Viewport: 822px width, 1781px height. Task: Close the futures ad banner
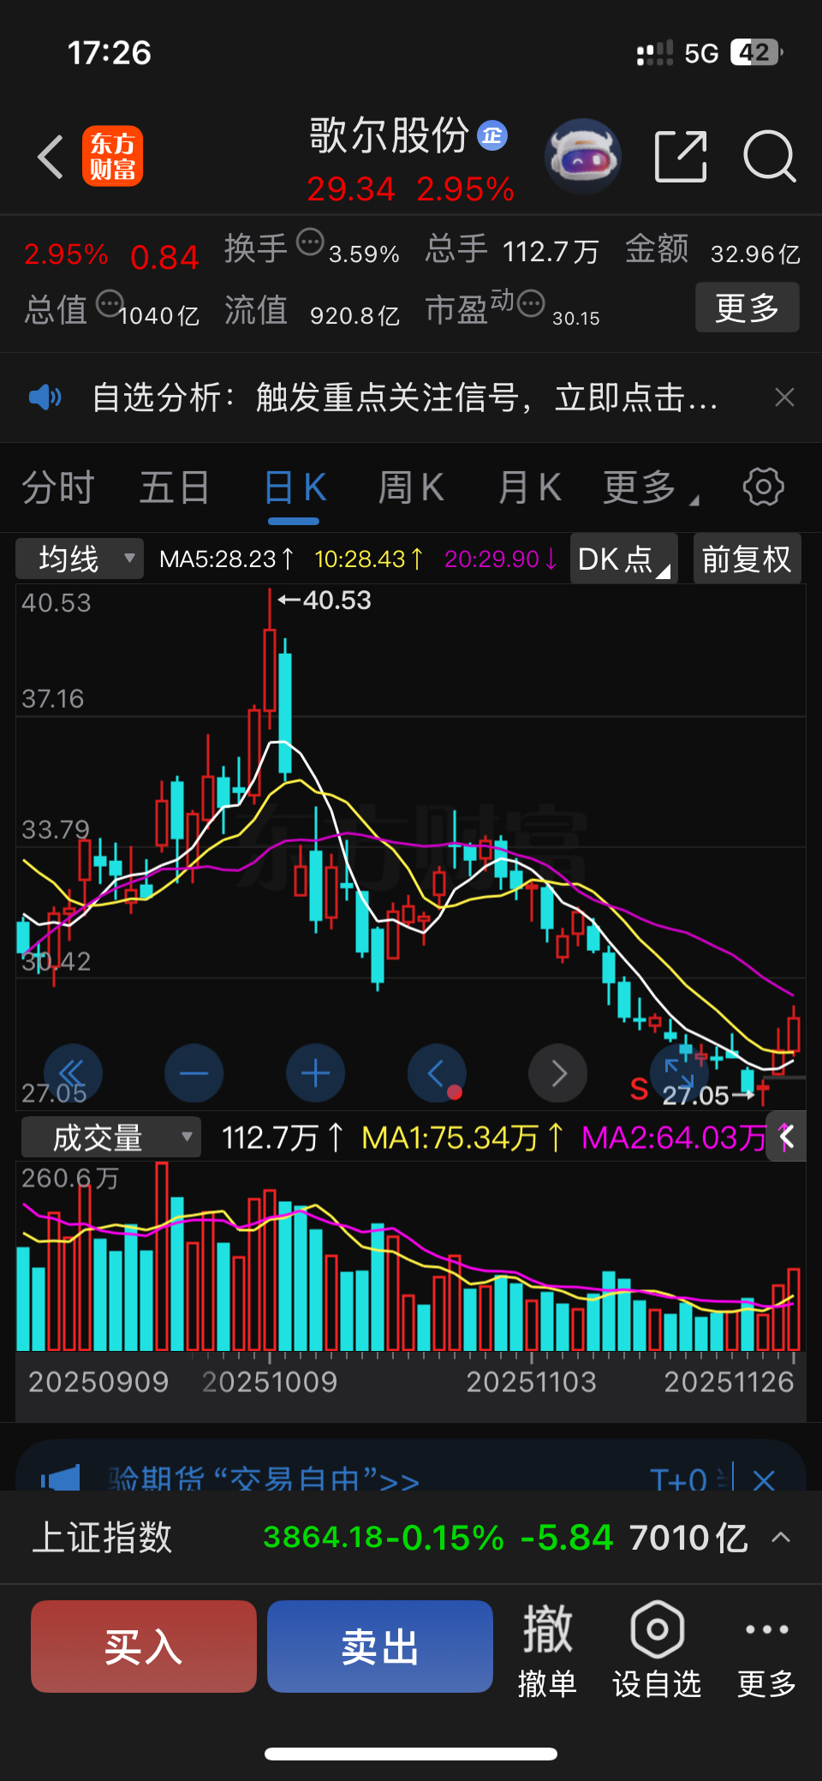(764, 1479)
